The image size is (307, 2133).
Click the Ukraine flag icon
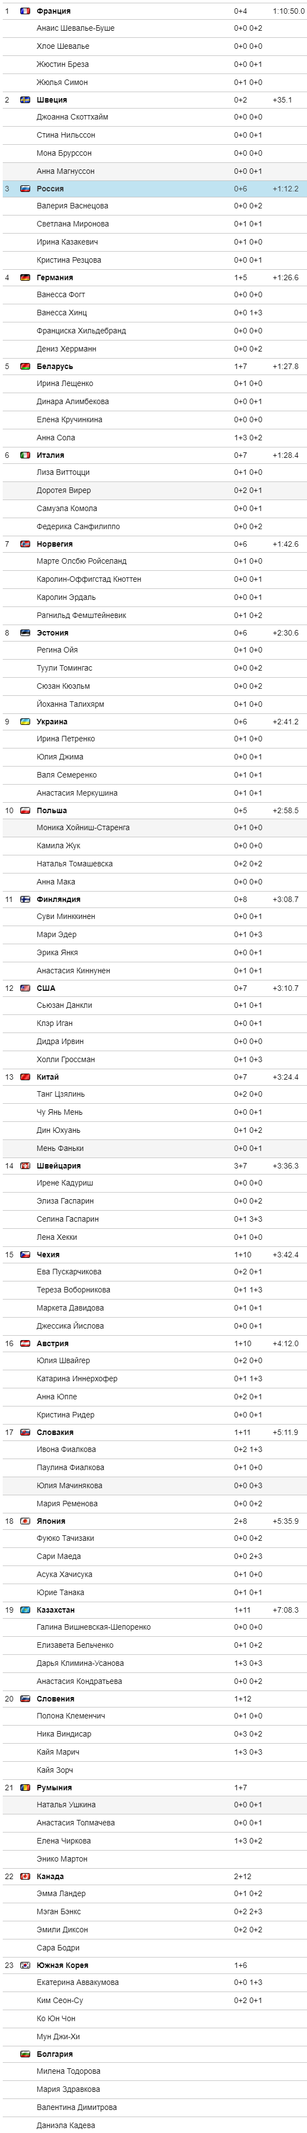point(25,722)
